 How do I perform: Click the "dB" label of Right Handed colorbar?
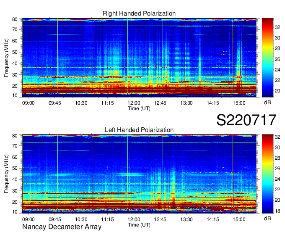coord(267,103)
